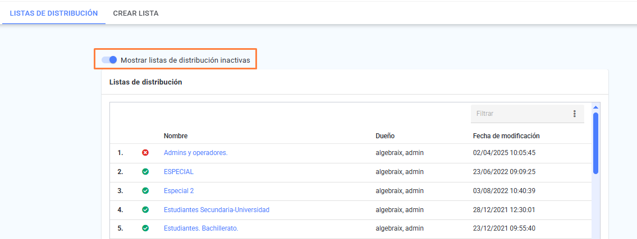The width and height of the screenshot is (637, 239).
Task: Open ESPECIAL distribution list link
Action: click(178, 172)
